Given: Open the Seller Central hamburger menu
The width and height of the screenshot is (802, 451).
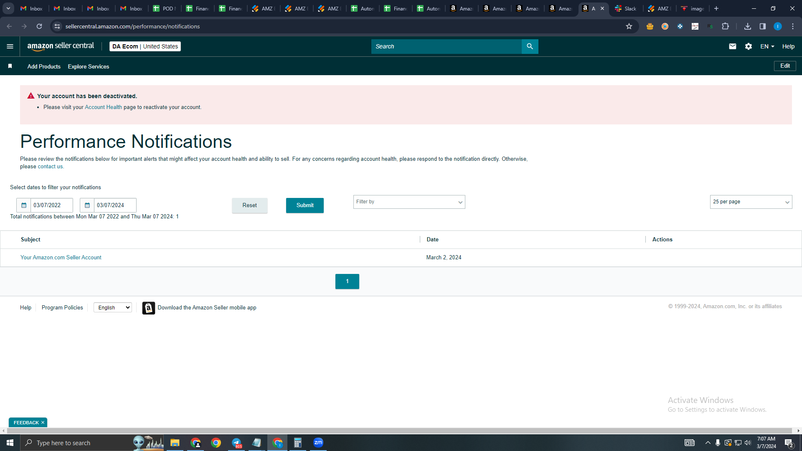Looking at the screenshot, I should [x=10, y=46].
